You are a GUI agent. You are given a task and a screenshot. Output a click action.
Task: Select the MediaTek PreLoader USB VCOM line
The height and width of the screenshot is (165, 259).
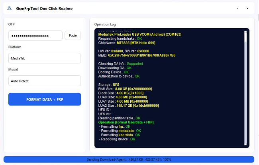pos(140,35)
